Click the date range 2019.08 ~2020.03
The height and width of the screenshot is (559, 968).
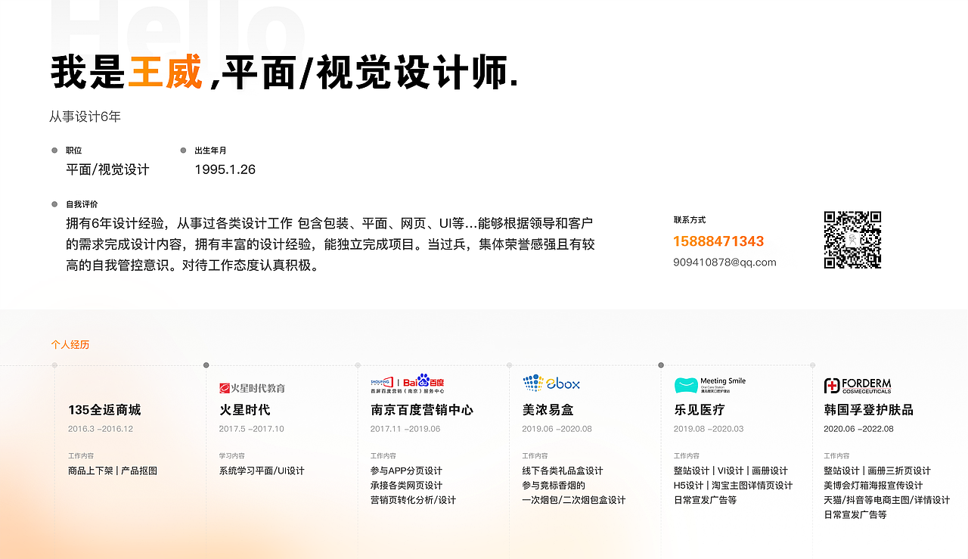[x=709, y=429]
